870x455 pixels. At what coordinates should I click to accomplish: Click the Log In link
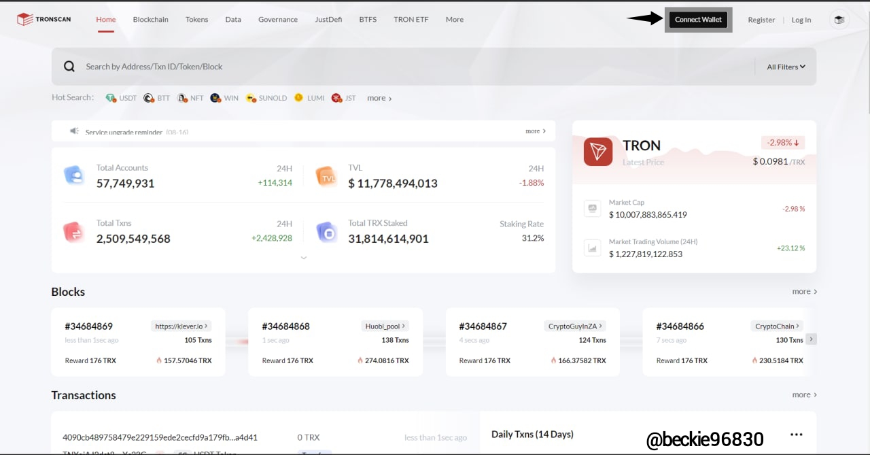click(x=801, y=20)
